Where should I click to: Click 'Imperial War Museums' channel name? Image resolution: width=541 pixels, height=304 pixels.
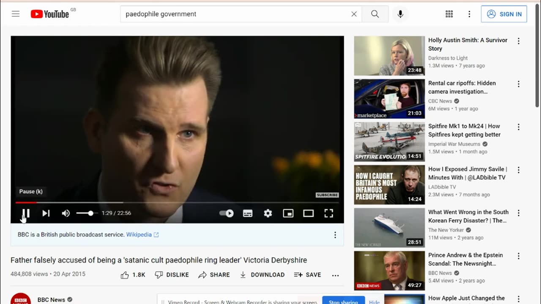454,144
